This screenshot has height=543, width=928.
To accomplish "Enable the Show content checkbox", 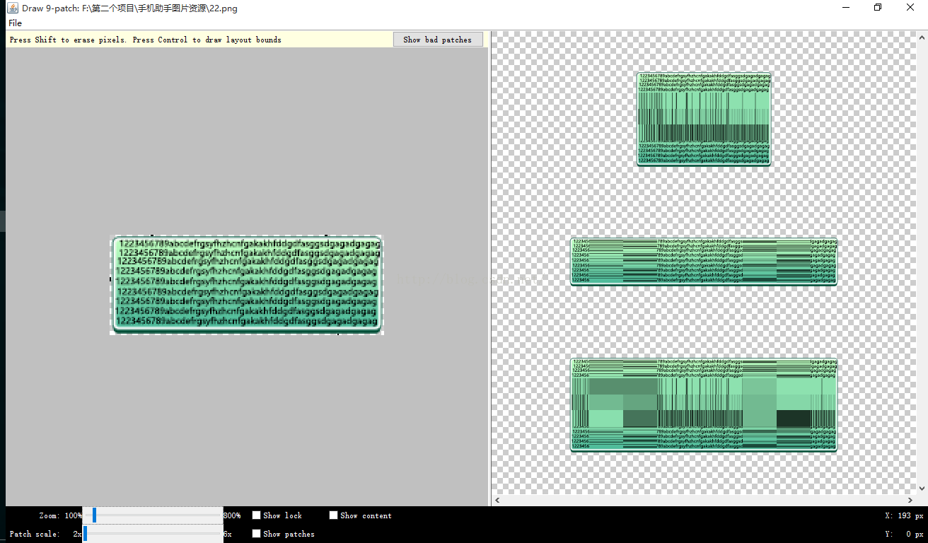I will [333, 515].
